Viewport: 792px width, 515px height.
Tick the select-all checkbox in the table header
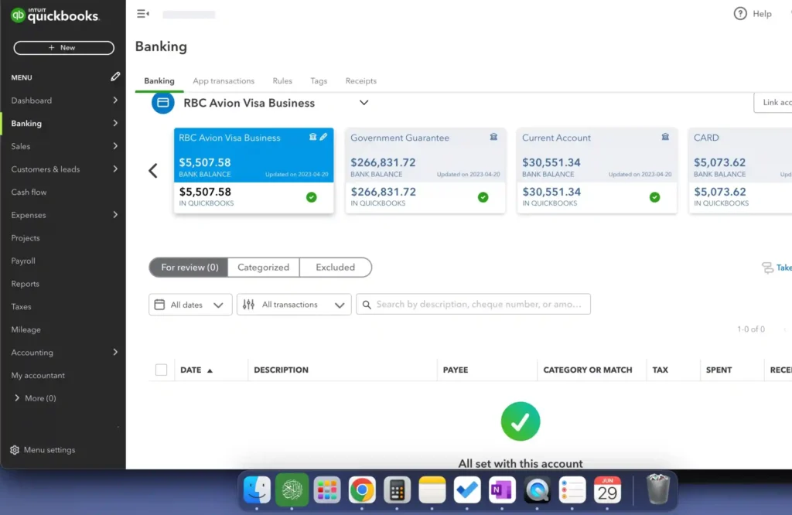161,370
